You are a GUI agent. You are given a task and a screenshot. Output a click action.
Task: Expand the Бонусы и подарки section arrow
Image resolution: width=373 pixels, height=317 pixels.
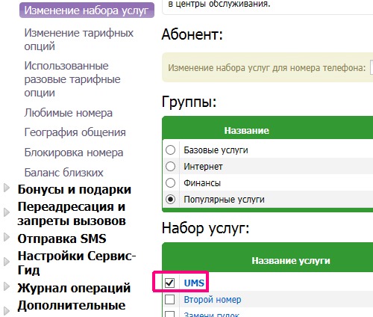pos(7,188)
